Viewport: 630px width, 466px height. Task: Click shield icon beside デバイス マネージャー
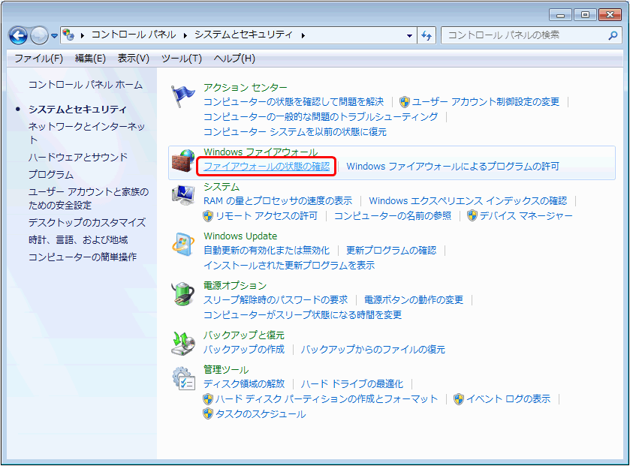[472, 216]
